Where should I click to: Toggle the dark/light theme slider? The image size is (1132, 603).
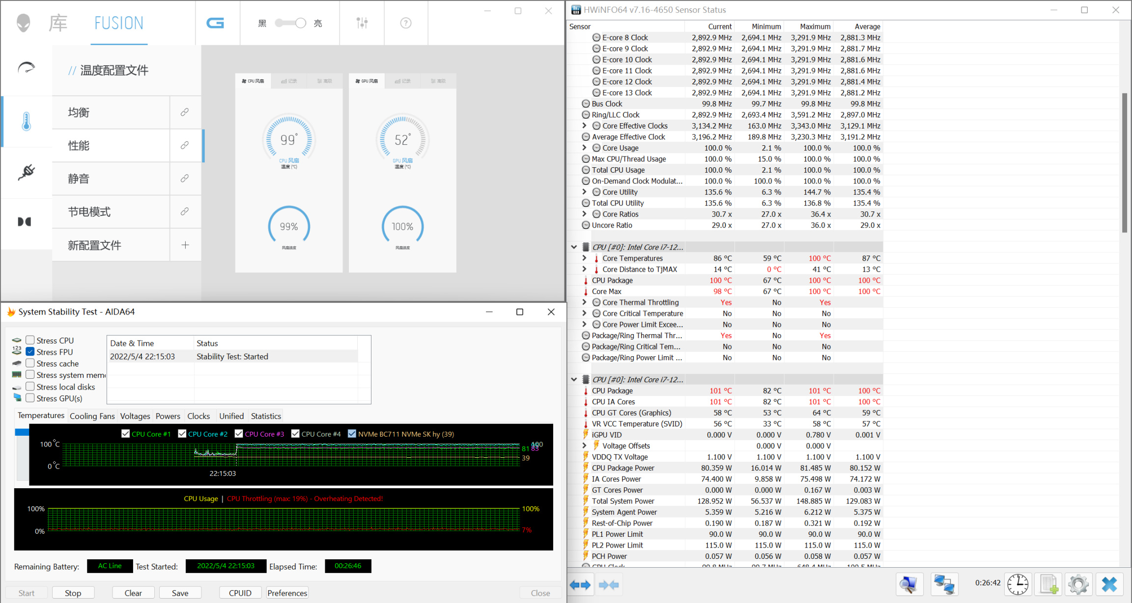[290, 23]
